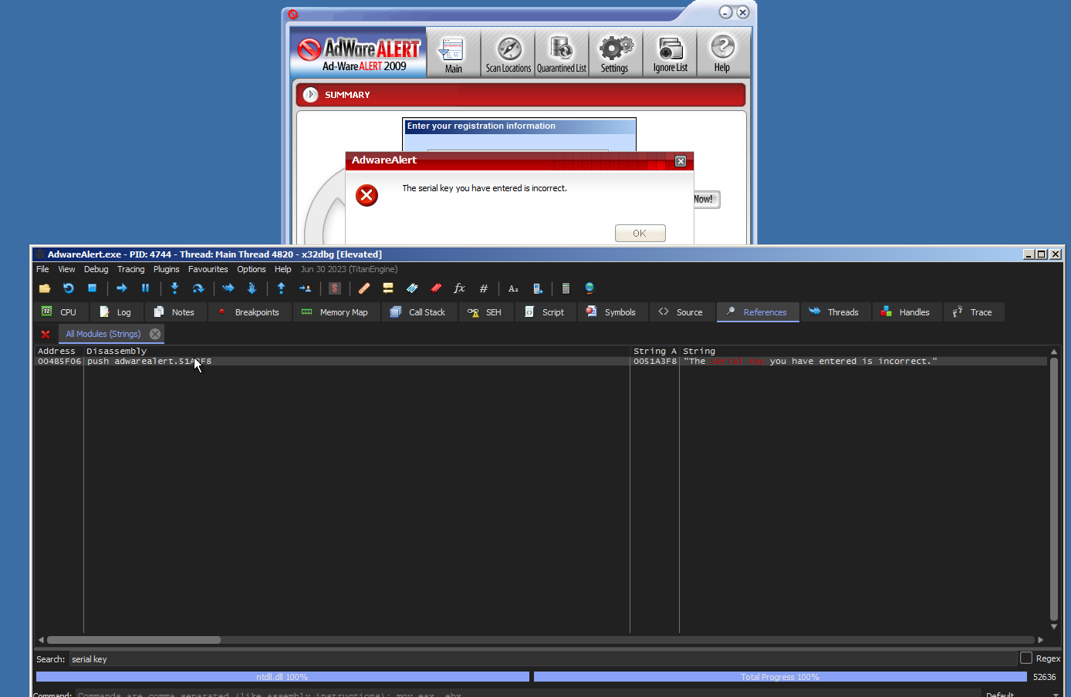Open Help in AdwareAlert window
This screenshot has width=1071, height=697.
(x=722, y=54)
